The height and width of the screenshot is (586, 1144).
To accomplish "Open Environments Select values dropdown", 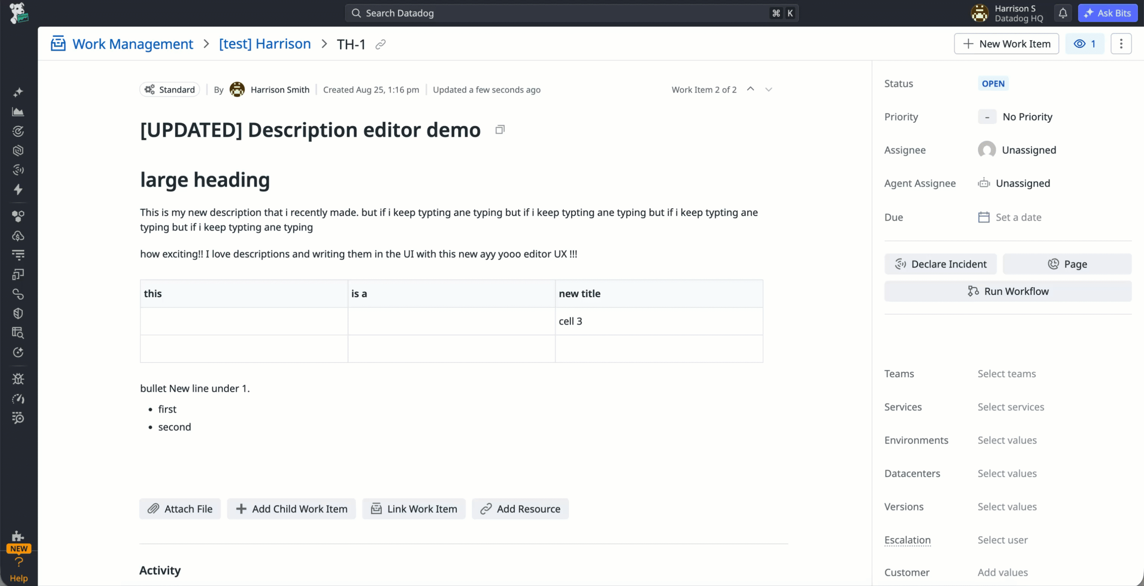I will (x=1007, y=440).
